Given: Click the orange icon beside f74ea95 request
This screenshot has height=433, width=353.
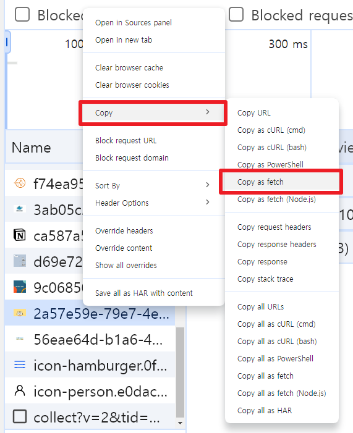Looking at the screenshot, I should coord(20,183).
